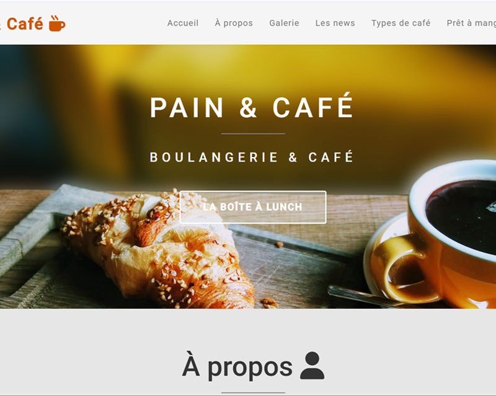
Task: Click the person icon beside À propos heading
Action: [312, 365]
